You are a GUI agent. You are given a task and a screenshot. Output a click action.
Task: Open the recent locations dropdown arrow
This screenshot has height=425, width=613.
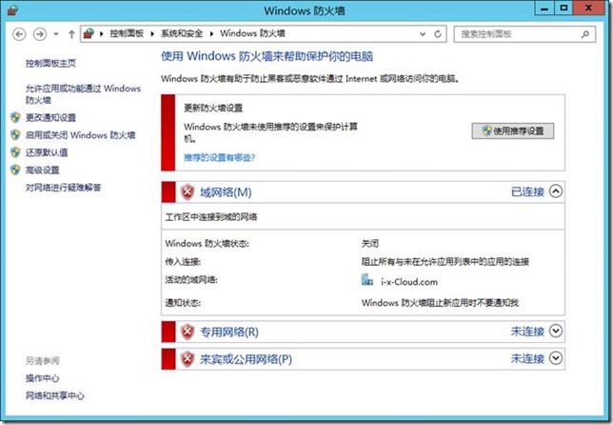pos(56,34)
